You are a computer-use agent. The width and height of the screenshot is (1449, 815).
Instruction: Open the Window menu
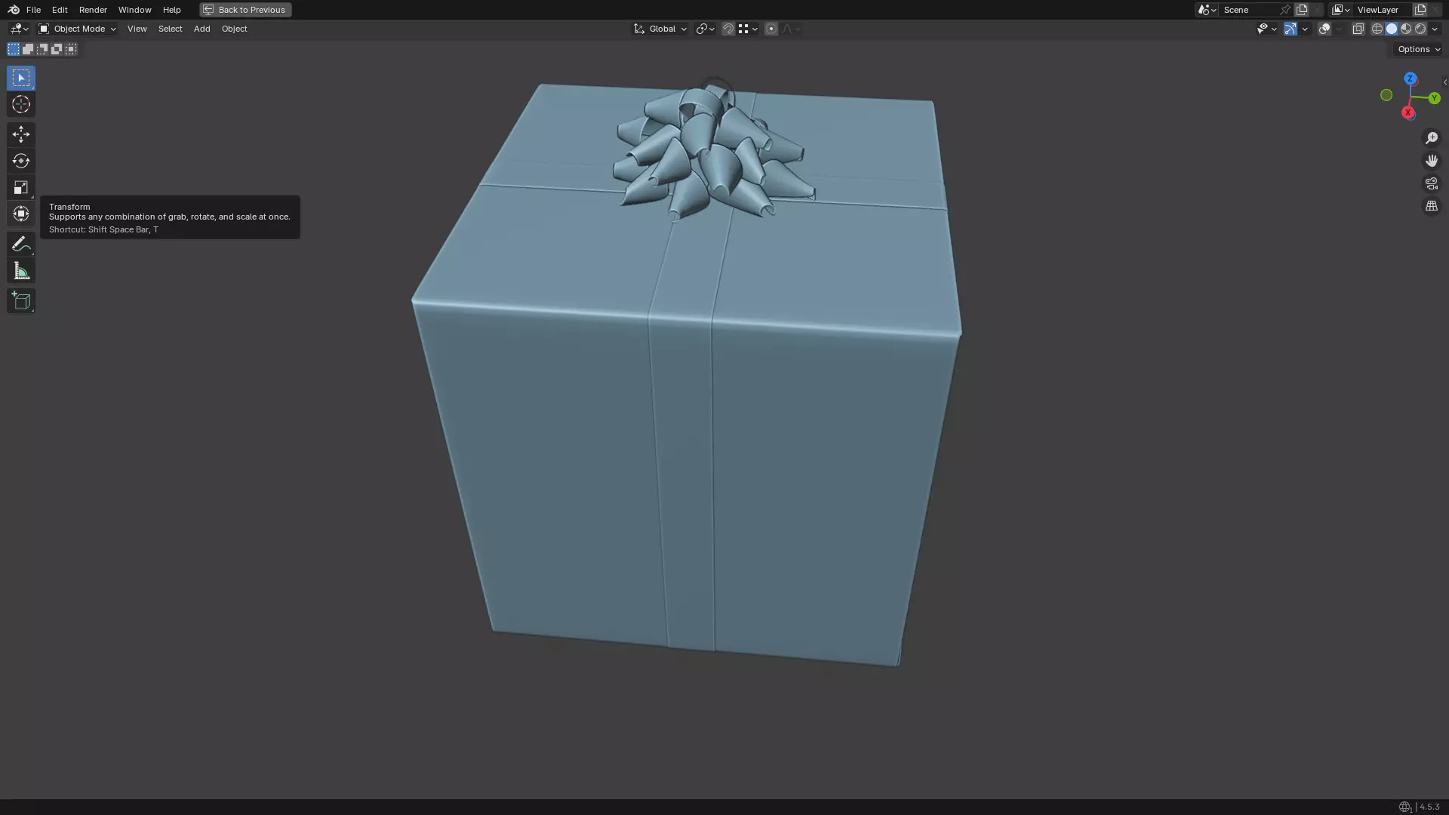coord(134,10)
